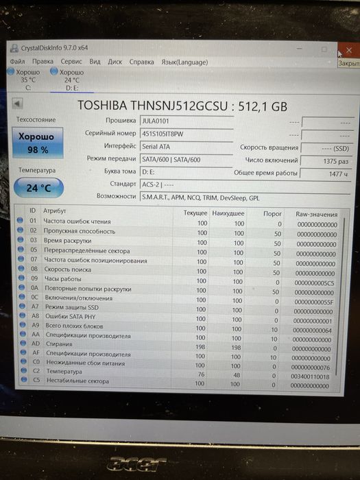Click status dot for attribute AD Стирания
The width and height of the screenshot is (360, 480).
[x=23, y=343]
